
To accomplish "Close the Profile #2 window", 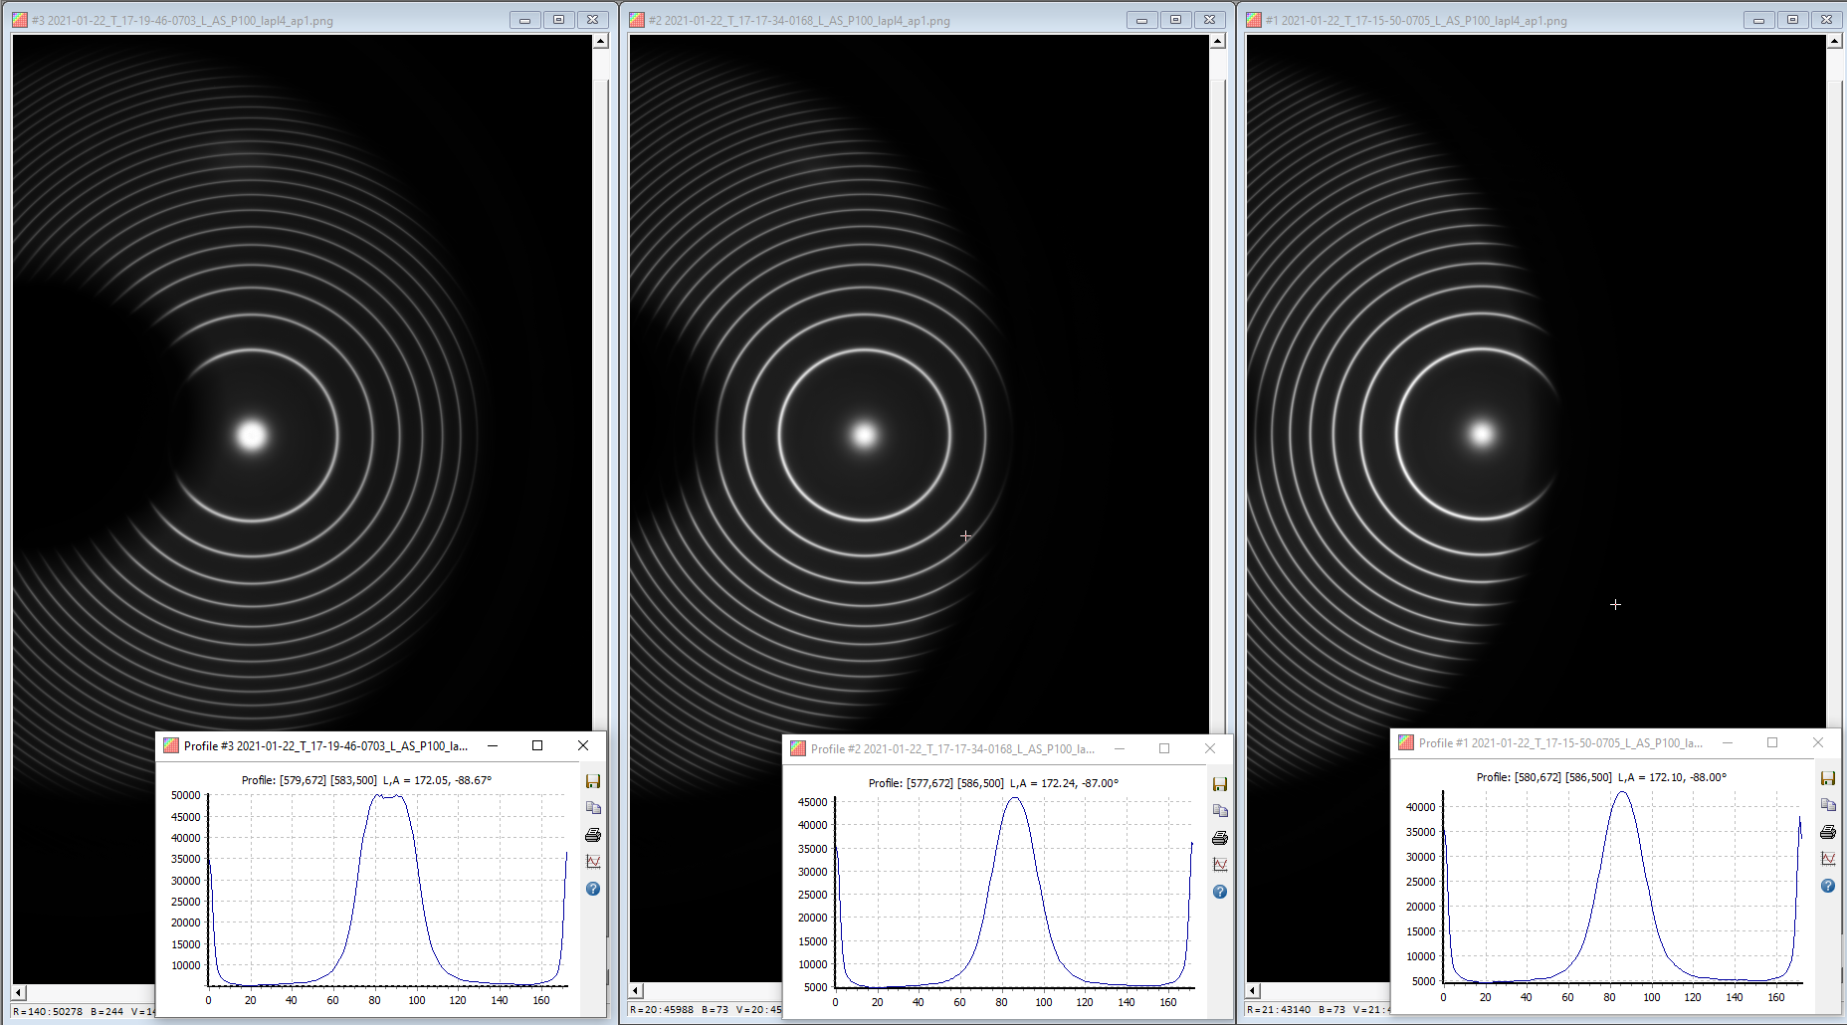I will [x=1210, y=748].
